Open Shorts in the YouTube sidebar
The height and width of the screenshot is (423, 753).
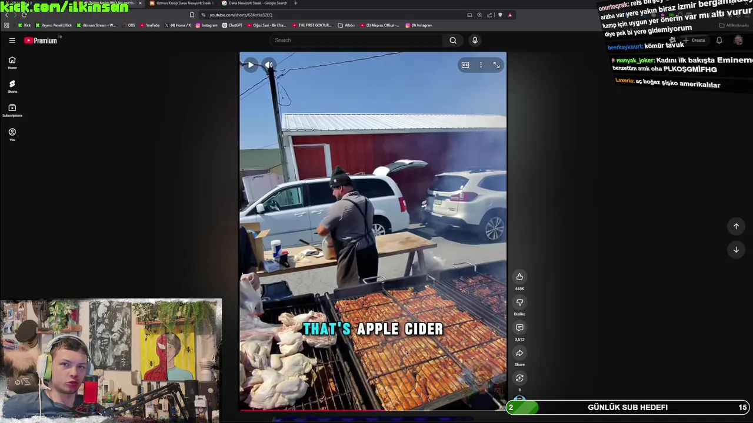(12, 87)
